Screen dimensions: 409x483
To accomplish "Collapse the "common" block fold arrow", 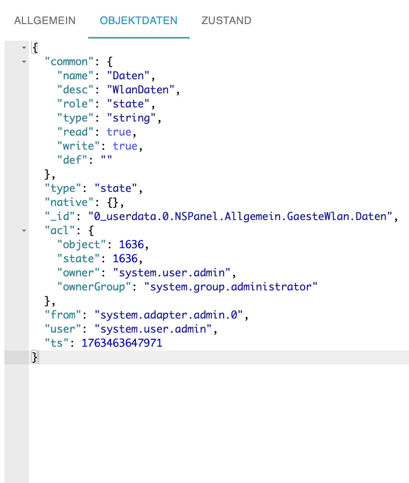I will click(24, 61).
